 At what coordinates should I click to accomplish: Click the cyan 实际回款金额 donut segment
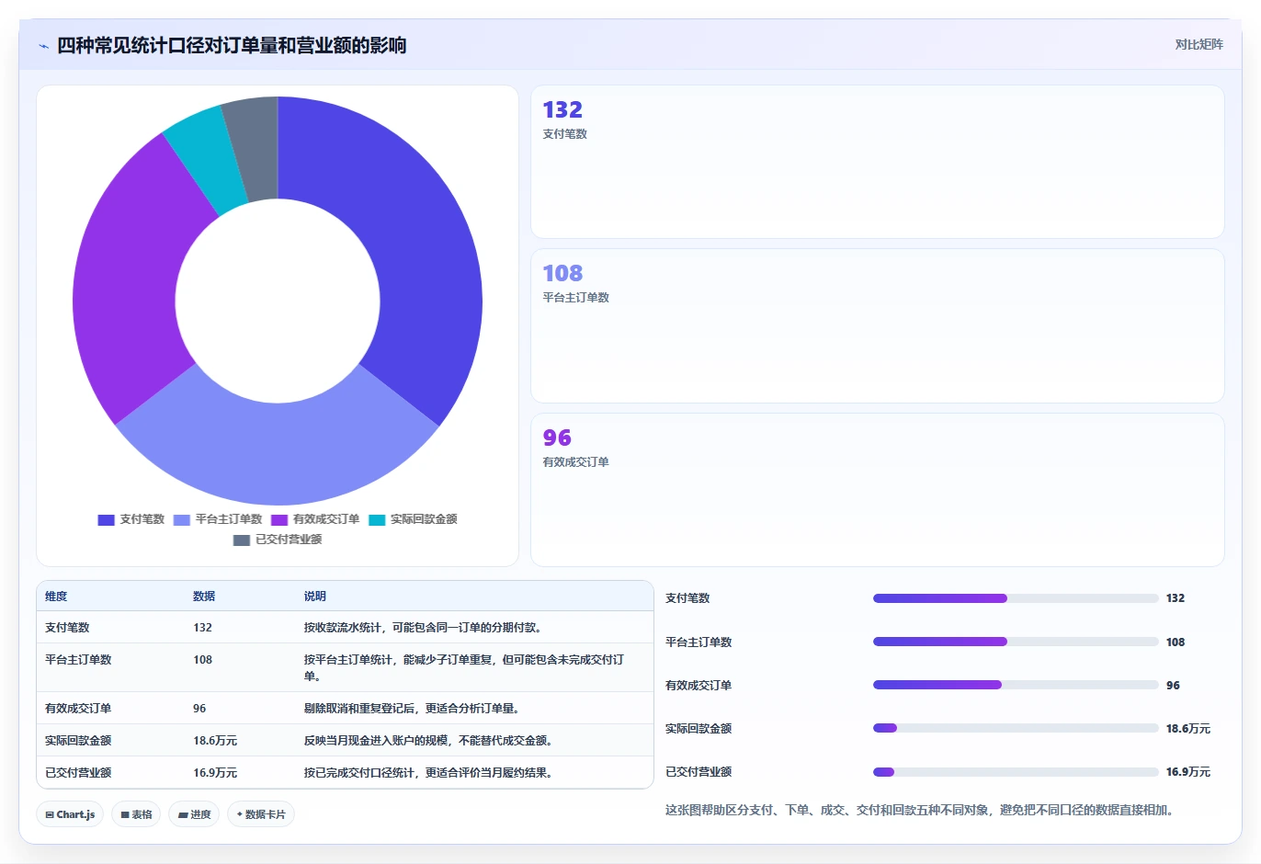tap(207, 156)
